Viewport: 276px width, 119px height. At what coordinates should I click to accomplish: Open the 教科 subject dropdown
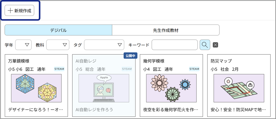58,45
